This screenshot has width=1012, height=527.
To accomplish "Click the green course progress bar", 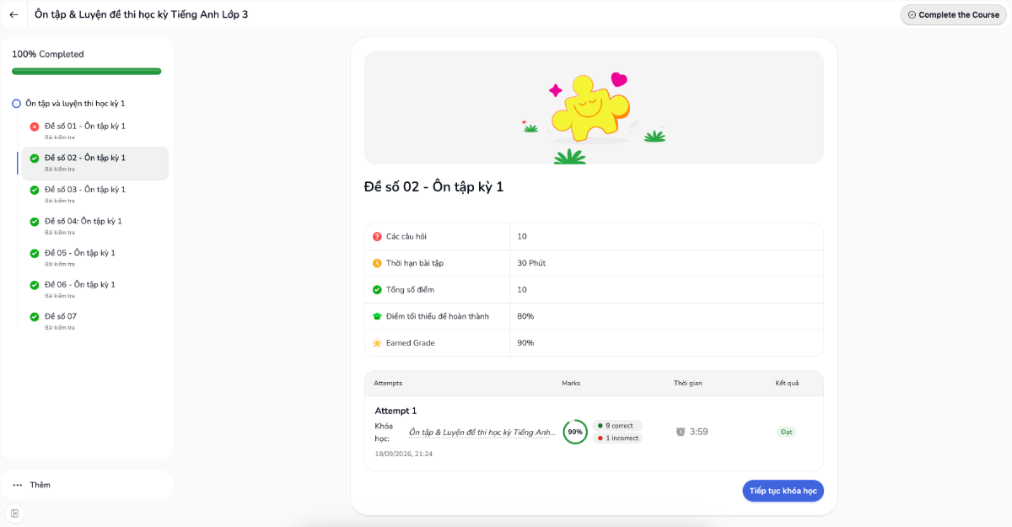I will click(x=86, y=72).
